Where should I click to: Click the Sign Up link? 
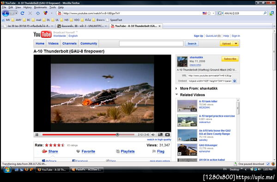click(x=198, y=36)
